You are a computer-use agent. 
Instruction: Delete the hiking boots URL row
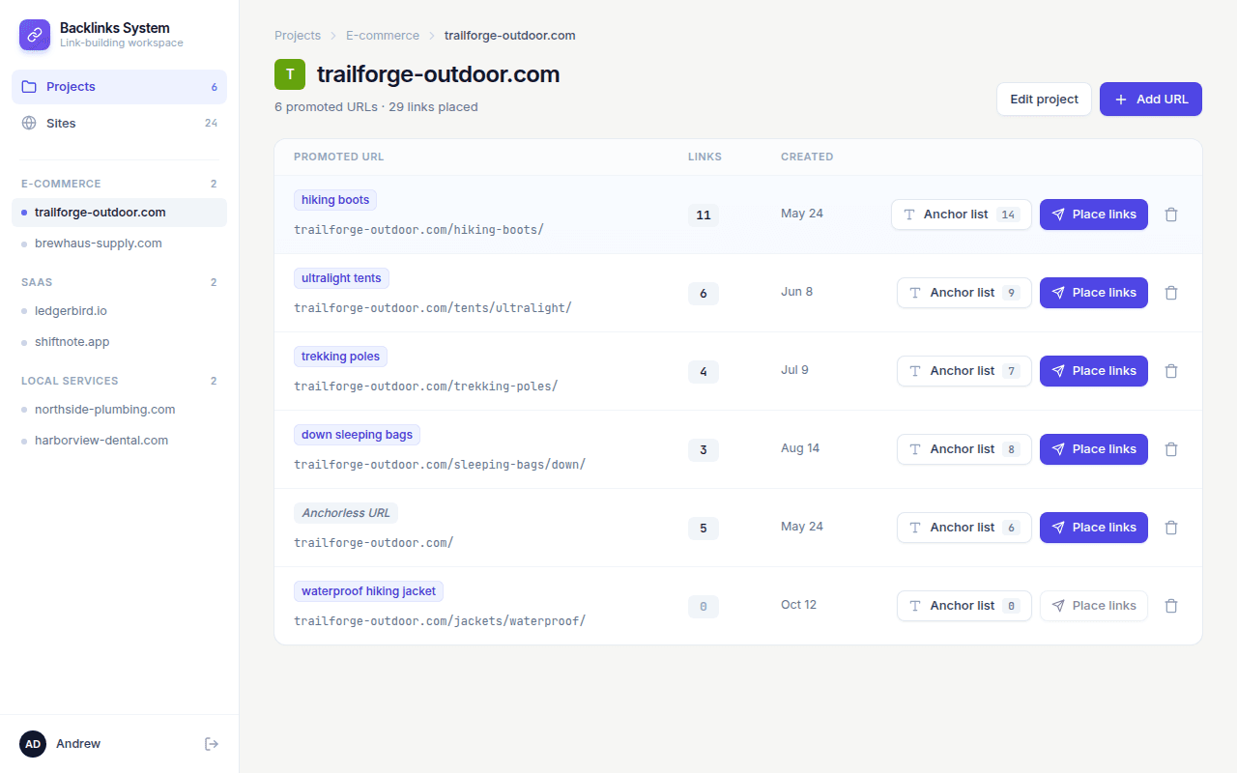point(1171,215)
